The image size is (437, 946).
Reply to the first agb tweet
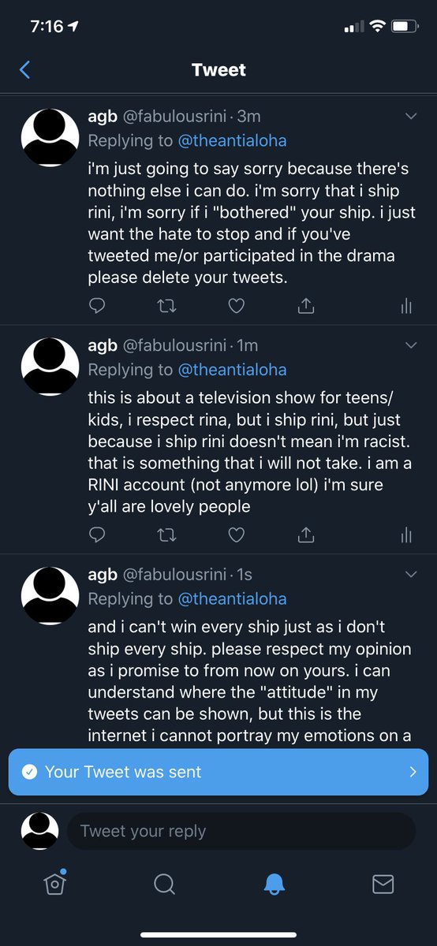pos(97,306)
